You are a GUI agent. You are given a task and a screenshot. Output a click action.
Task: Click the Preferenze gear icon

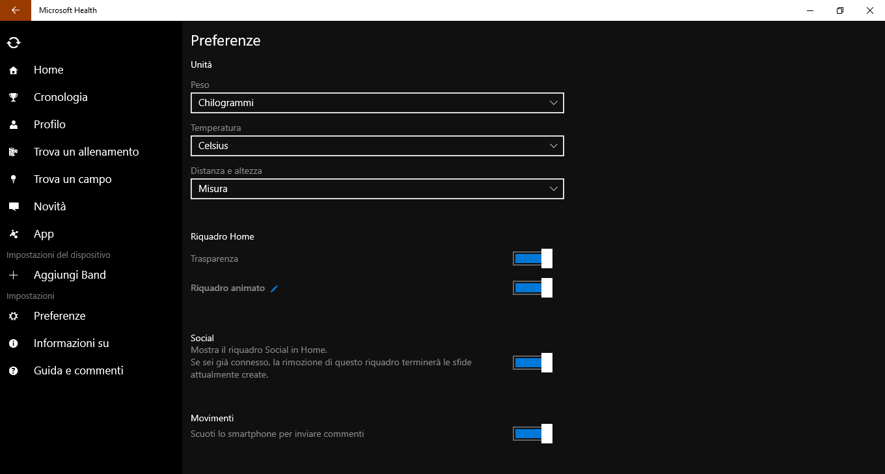(x=14, y=316)
